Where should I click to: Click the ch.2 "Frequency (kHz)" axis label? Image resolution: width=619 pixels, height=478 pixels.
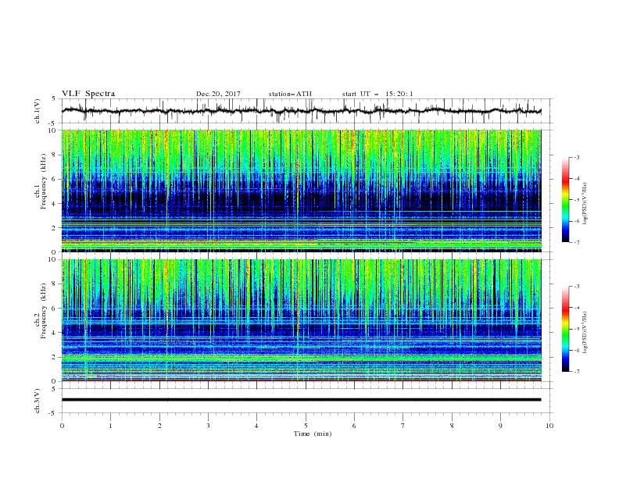pyautogui.click(x=44, y=311)
